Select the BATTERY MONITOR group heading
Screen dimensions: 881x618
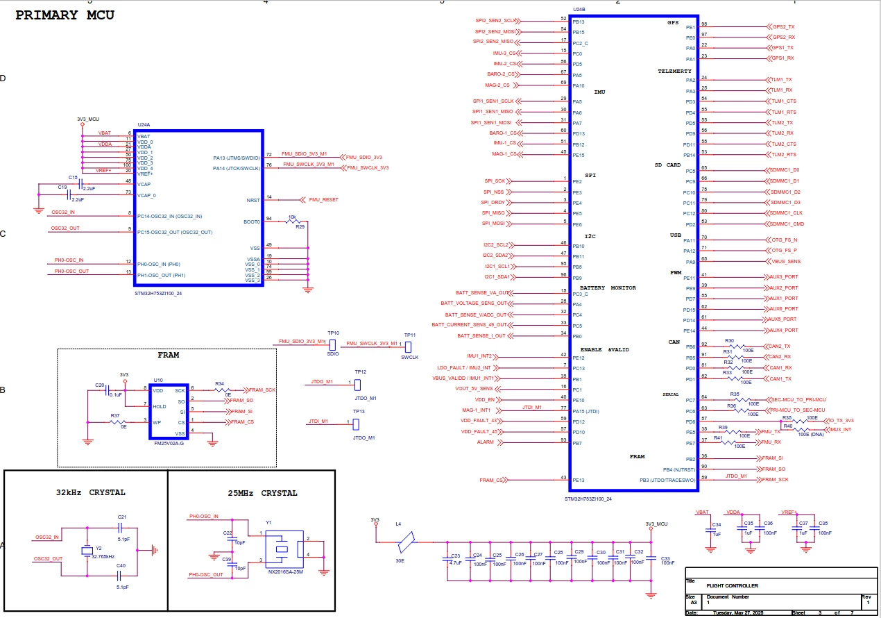tap(608, 287)
